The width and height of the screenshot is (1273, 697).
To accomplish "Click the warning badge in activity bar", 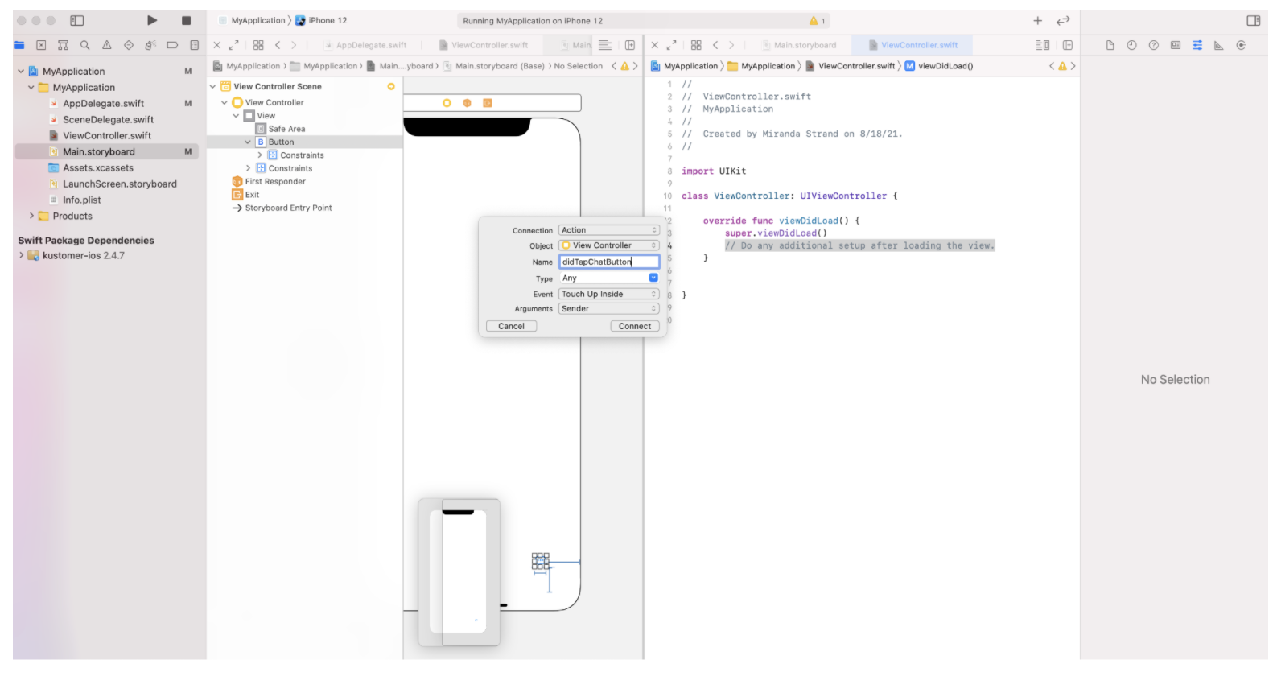I will tap(817, 21).
